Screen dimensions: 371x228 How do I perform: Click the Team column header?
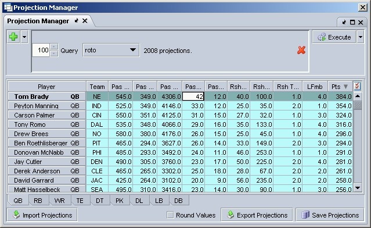(97, 87)
